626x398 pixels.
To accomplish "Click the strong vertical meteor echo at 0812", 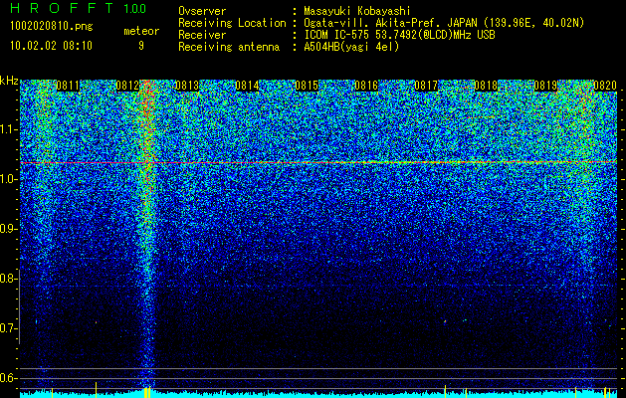I will tap(147, 236).
